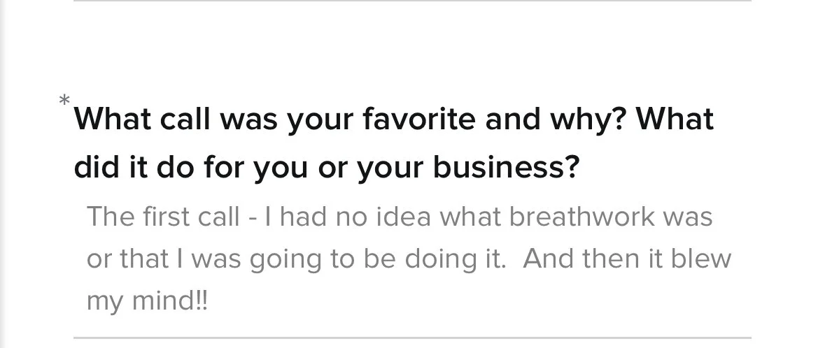Place cursor after 'my mind!!'
The height and width of the screenshot is (348, 825).
209,300
